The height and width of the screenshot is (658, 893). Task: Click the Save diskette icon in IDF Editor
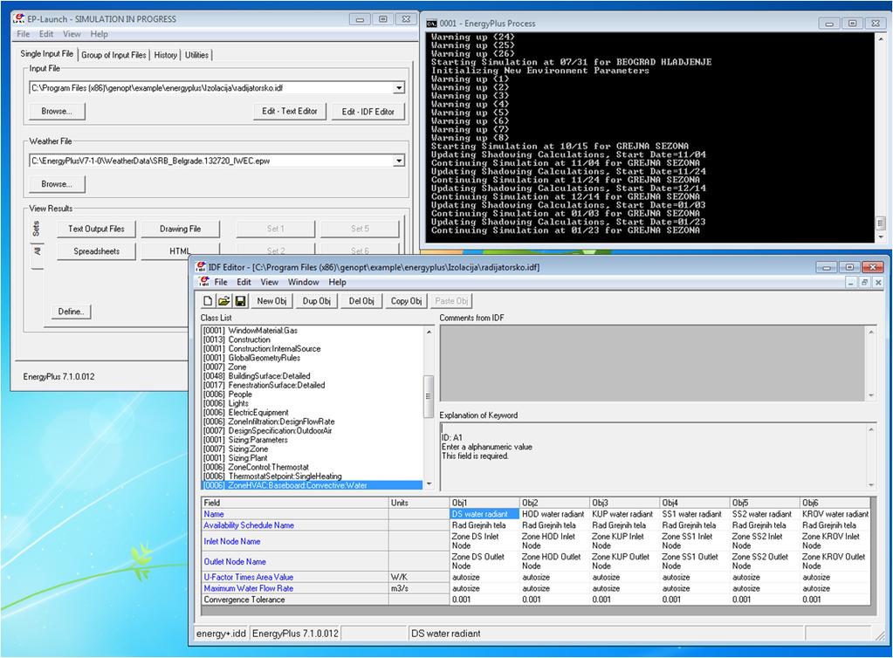coord(240,301)
